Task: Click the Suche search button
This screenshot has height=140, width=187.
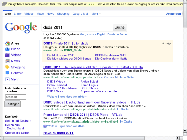Action: pos(120,27)
